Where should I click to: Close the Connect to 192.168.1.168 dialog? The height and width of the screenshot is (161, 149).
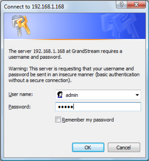pyautogui.click(x=136, y=5)
